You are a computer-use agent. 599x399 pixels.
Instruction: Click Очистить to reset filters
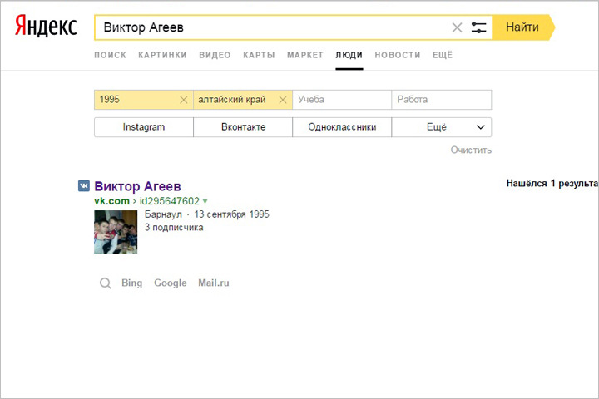(471, 150)
